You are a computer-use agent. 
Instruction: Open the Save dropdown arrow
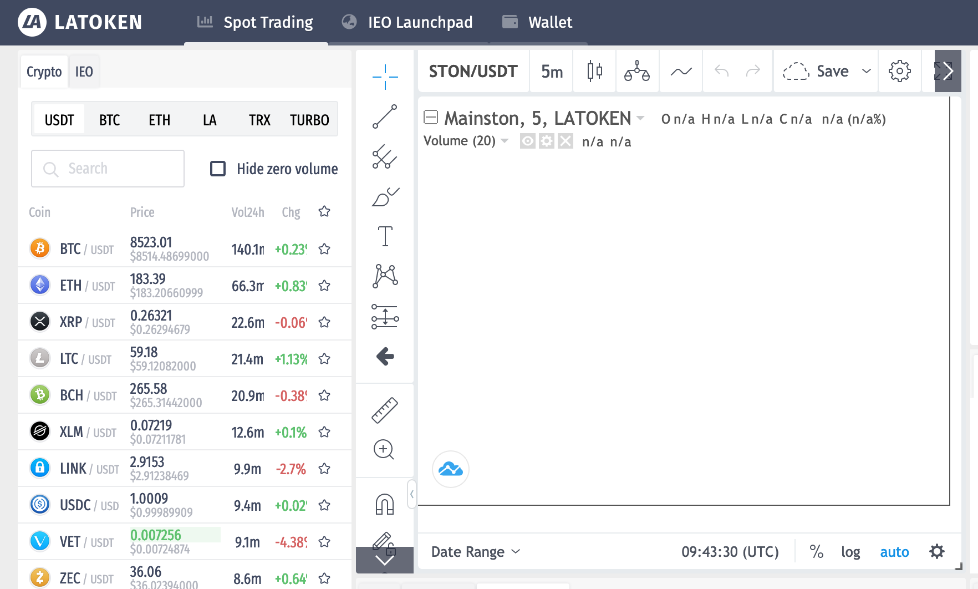point(866,71)
